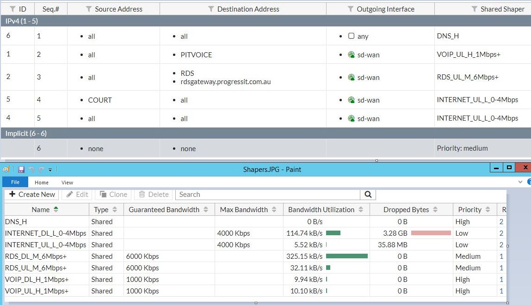Sort shapers by the Name column arrows
The image size is (531, 305).
pyautogui.click(x=56, y=210)
